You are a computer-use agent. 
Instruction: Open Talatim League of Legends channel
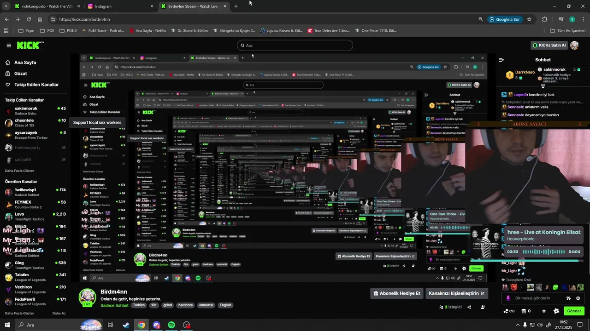(35, 277)
